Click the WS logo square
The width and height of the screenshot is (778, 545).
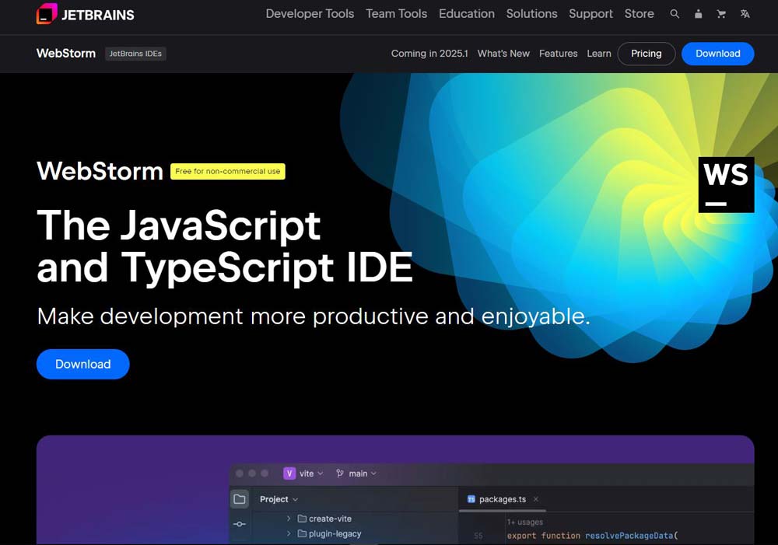coord(726,184)
